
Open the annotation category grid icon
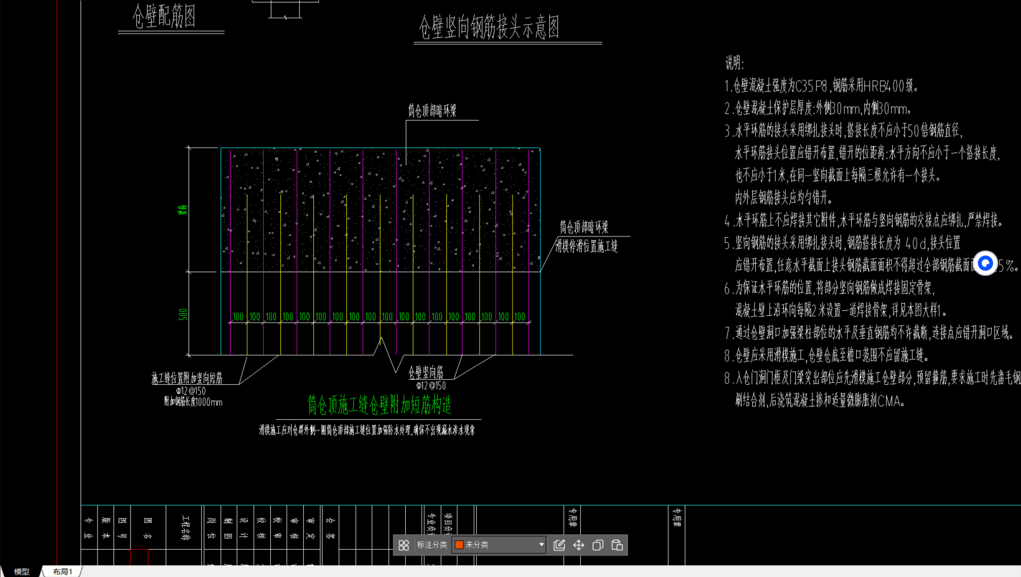point(404,545)
